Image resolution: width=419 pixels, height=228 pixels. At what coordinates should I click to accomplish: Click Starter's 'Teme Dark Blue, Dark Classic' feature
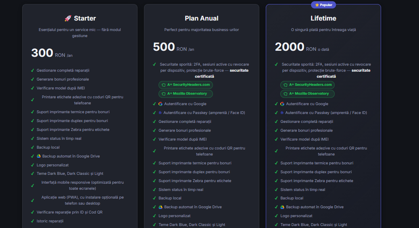[x=70, y=174]
